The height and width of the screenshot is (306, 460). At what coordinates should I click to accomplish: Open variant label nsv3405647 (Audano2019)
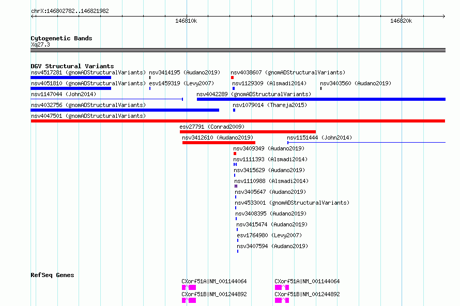[270, 192]
